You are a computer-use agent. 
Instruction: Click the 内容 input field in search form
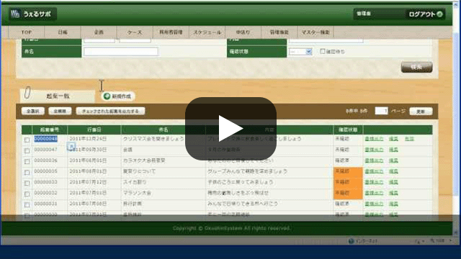326,40
